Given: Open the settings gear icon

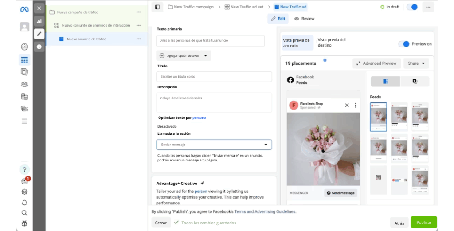Looking at the screenshot, I should click(24, 192).
